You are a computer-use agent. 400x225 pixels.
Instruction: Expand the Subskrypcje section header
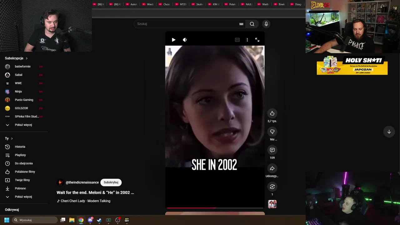[16, 58]
